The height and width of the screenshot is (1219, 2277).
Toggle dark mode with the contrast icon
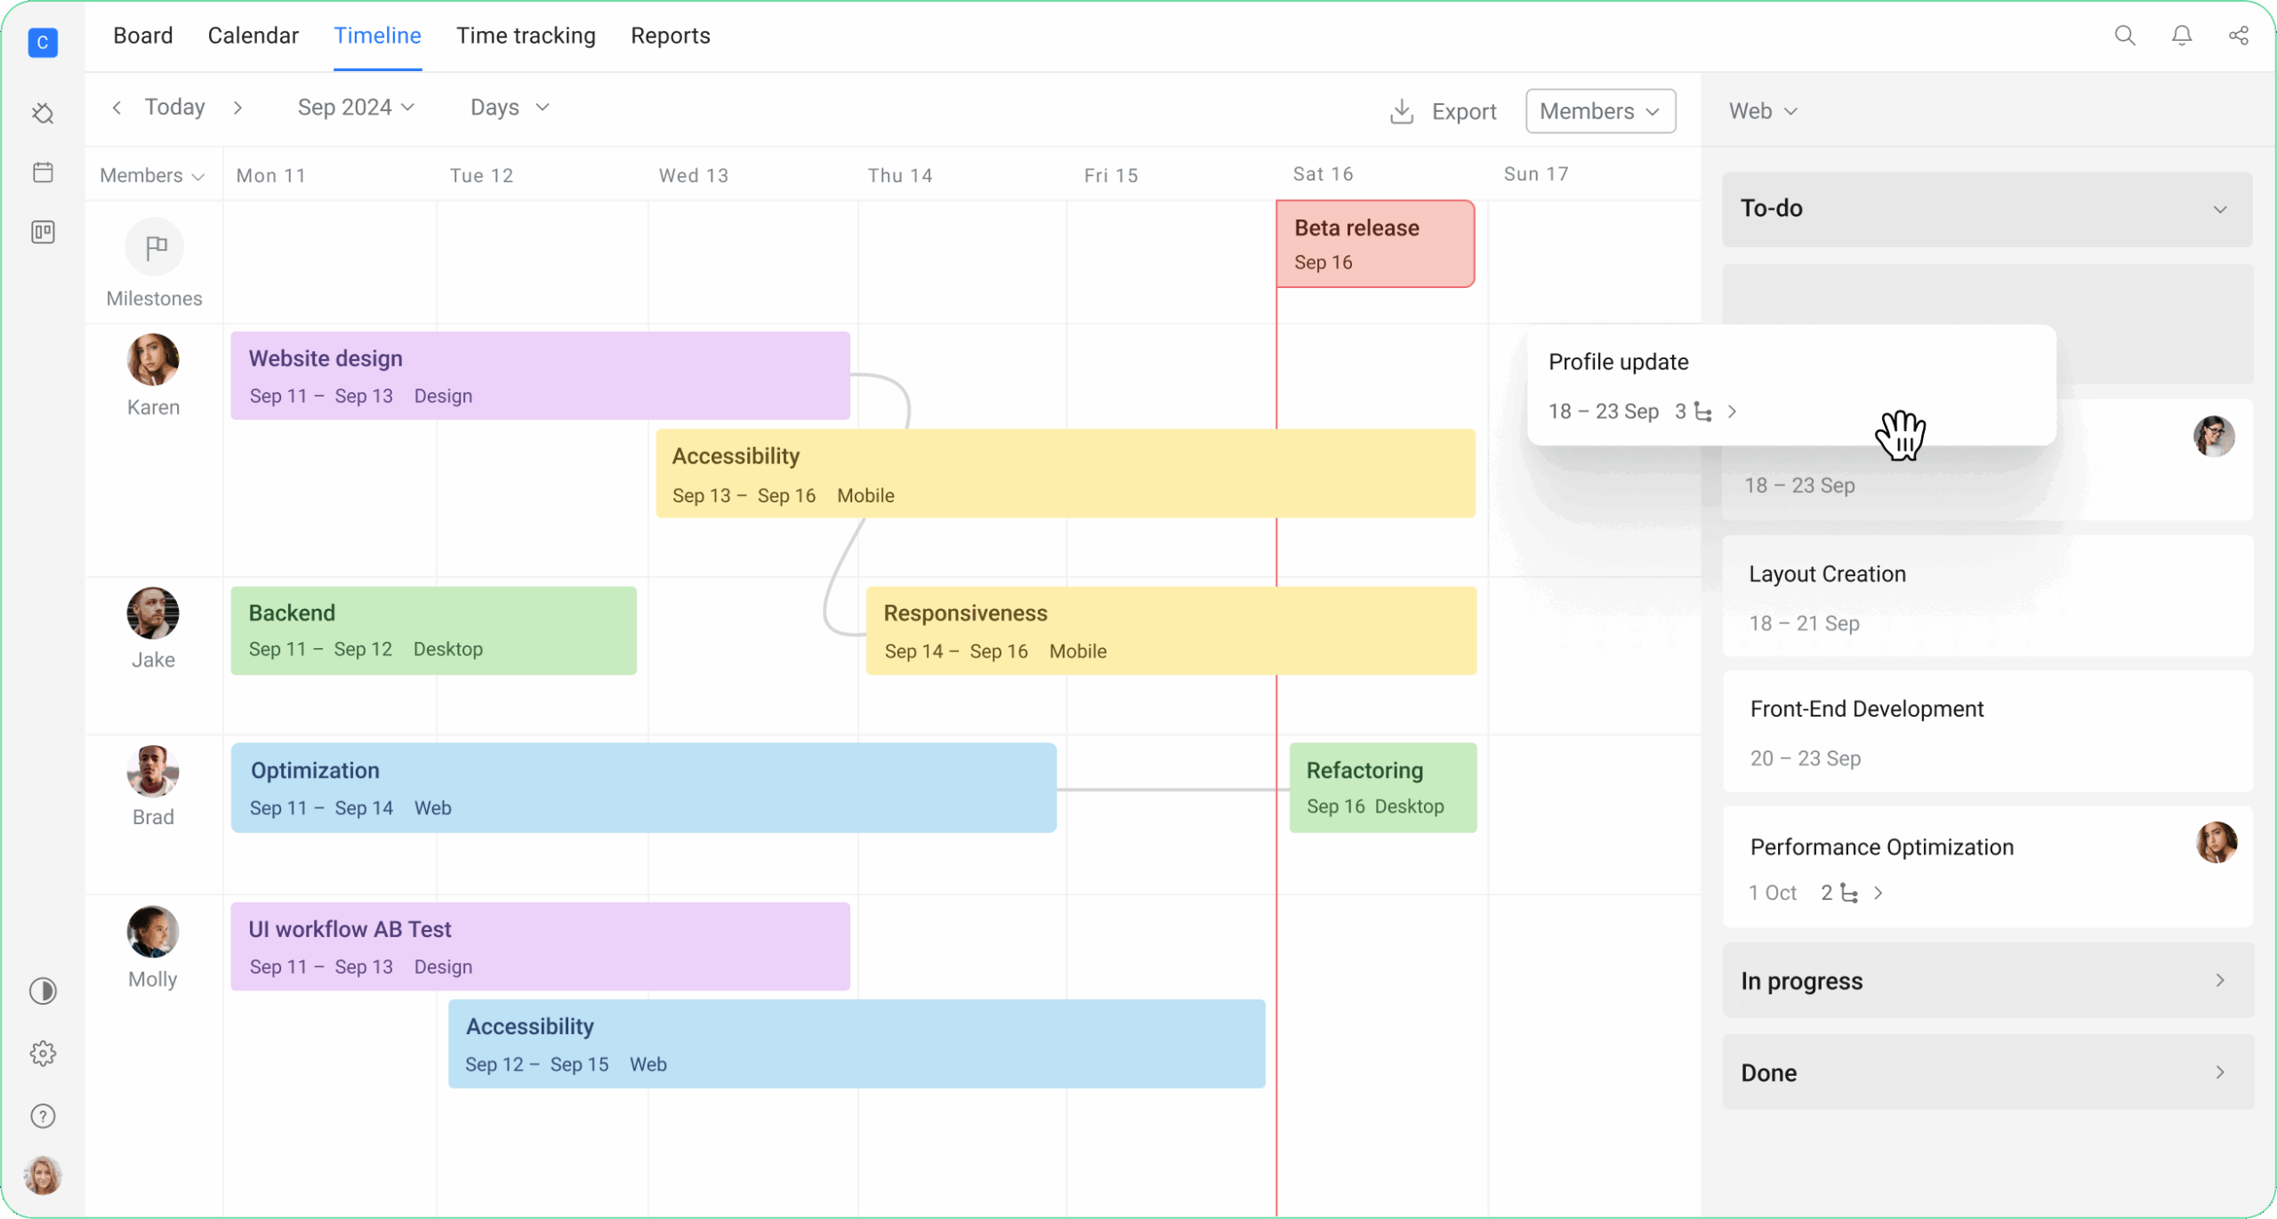(43, 990)
